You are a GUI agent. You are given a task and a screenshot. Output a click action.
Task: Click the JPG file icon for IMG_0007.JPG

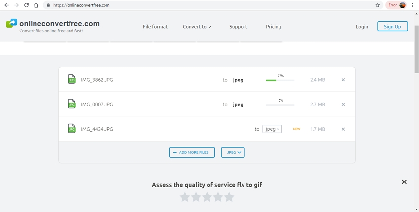pyautogui.click(x=71, y=104)
